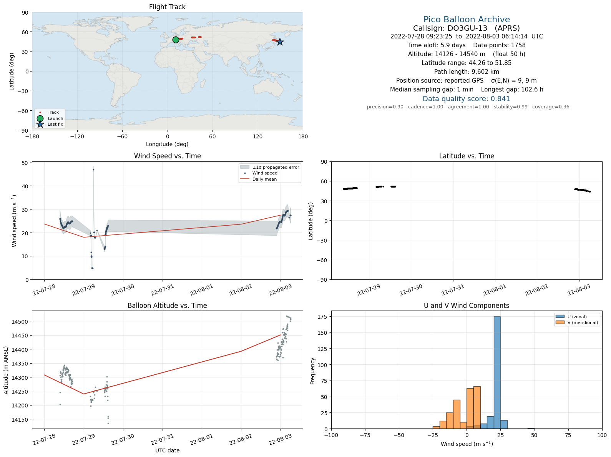This screenshot has height=457, width=611.
Task: Select the precision=0.90 score breakdown line
Action: point(468,107)
